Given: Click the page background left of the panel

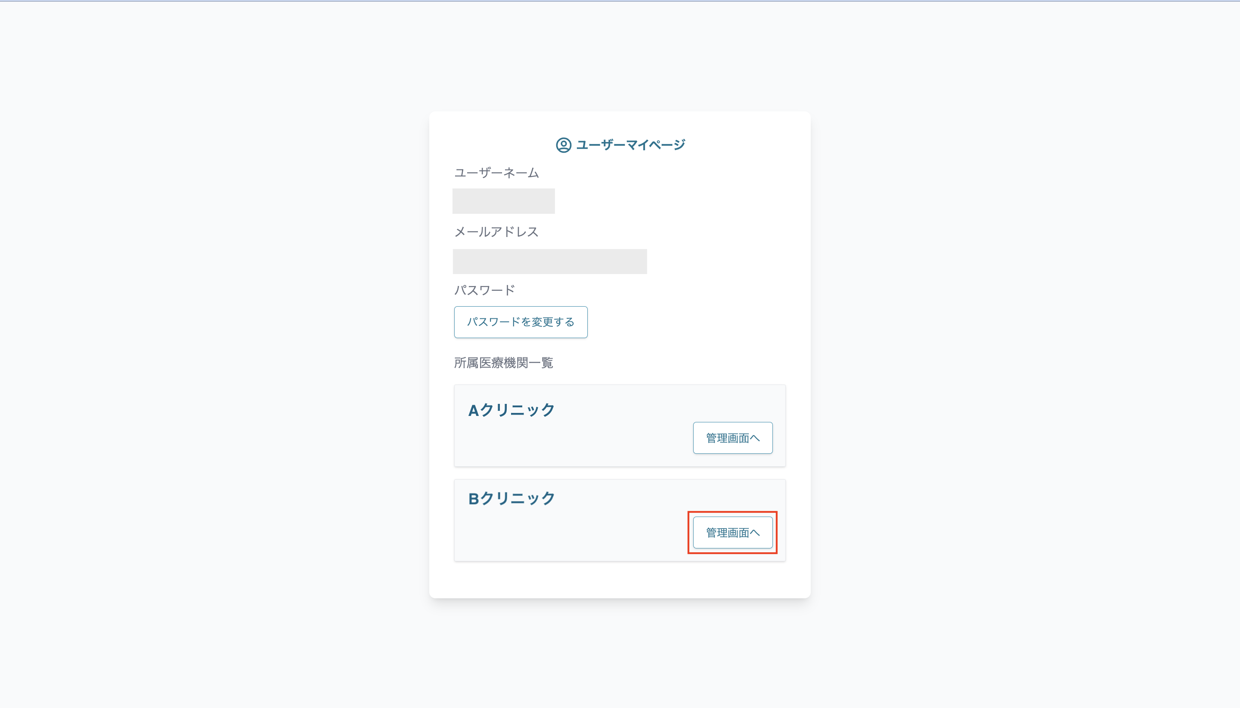Looking at the screenshot, I should point(214,354).
